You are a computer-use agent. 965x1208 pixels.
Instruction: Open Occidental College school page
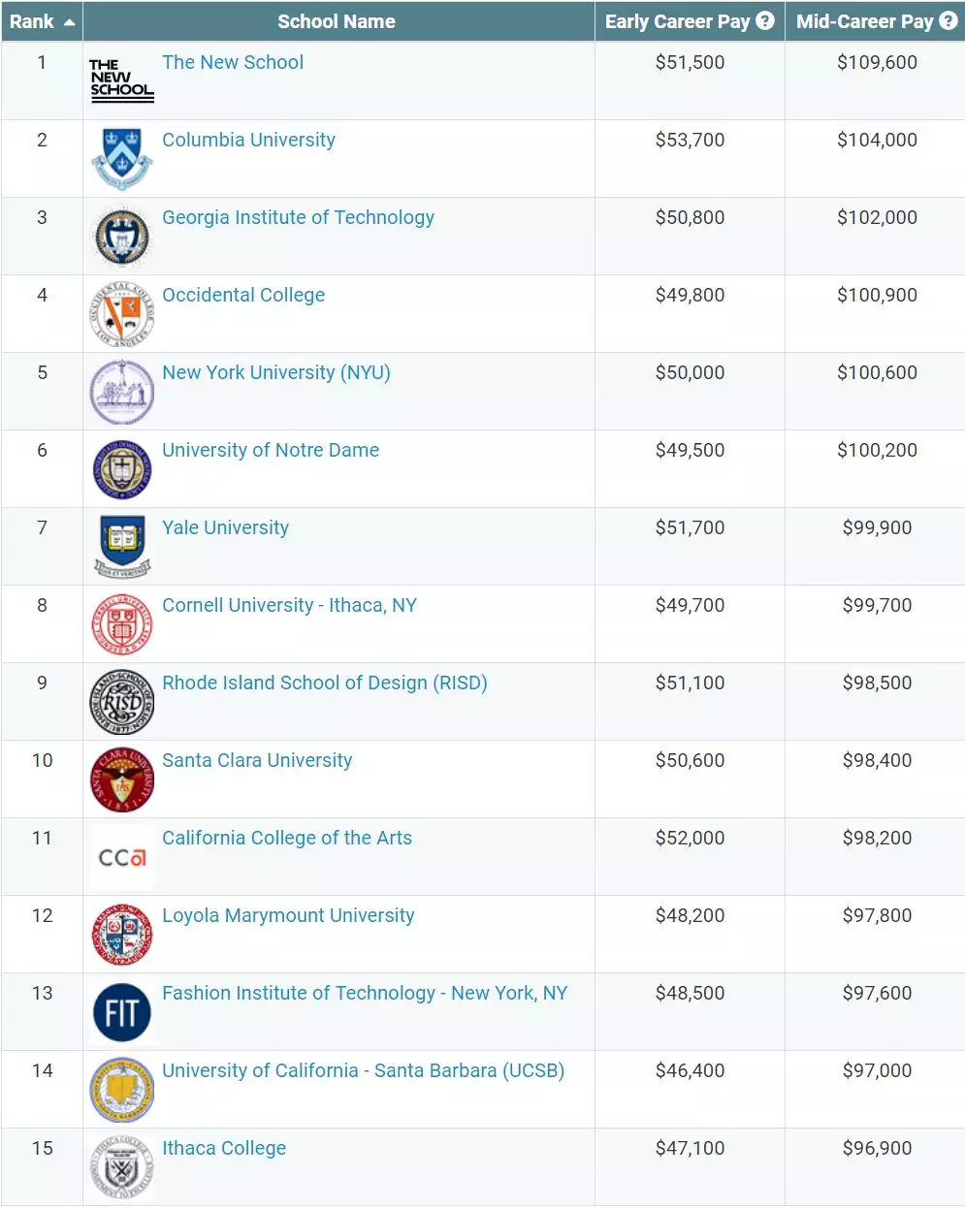[243, 295]
